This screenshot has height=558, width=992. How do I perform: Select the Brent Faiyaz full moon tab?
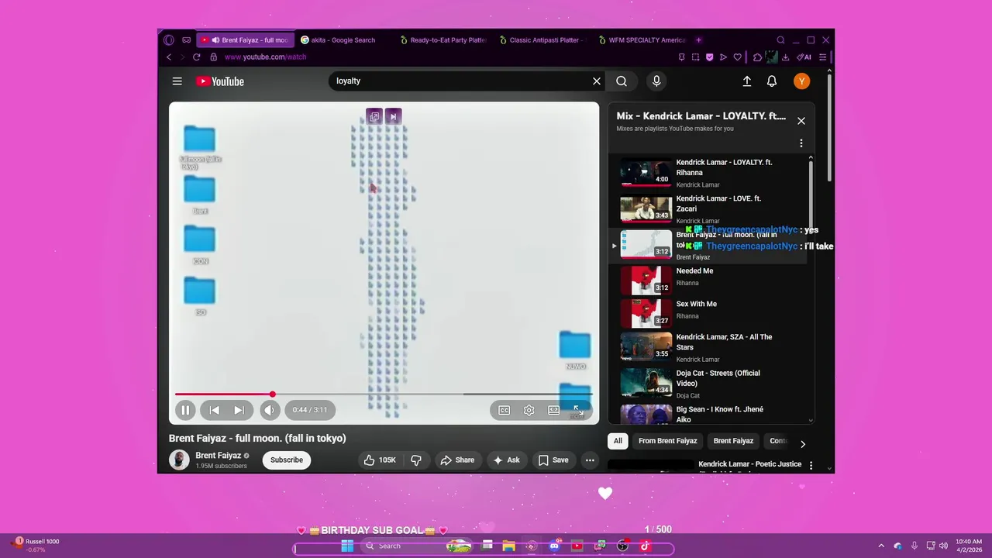pos(246,40)
